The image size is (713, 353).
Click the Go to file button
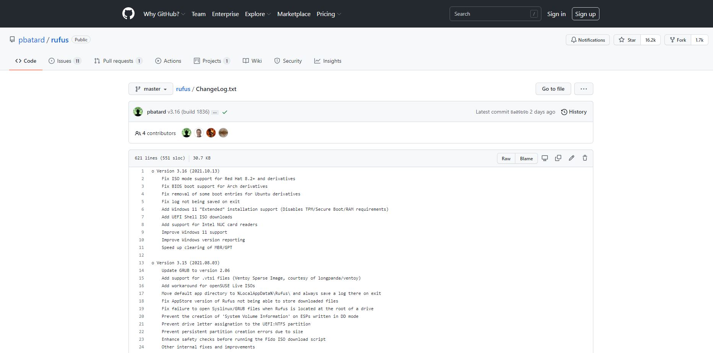(553, 89)
